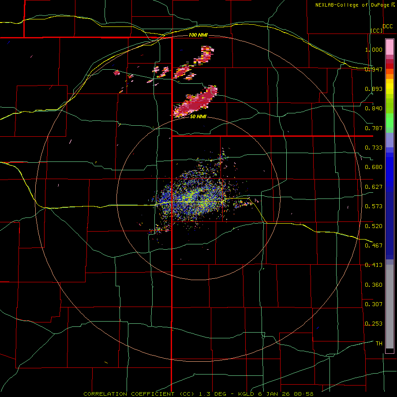Click the 6 JAN 26 date text
Viewport: 397px width, 397px height.
coord(274,394)
